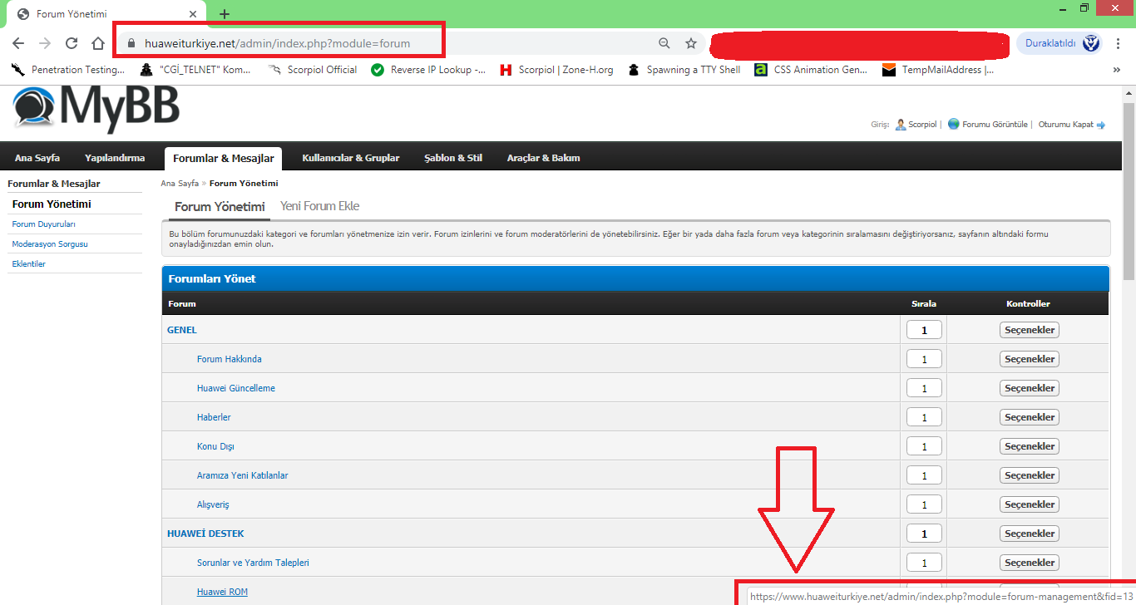
Task: Open the browser home page icon
Action: [98, 43]
